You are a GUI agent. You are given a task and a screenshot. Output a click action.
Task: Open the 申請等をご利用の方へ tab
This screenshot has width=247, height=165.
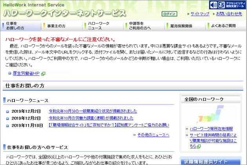click(140, 26)
